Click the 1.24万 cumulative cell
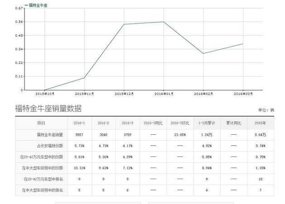Screen dimensions: 285x204 pos(207,135)
